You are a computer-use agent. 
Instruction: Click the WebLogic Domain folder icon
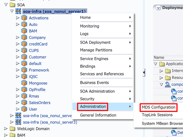point(12,128)
